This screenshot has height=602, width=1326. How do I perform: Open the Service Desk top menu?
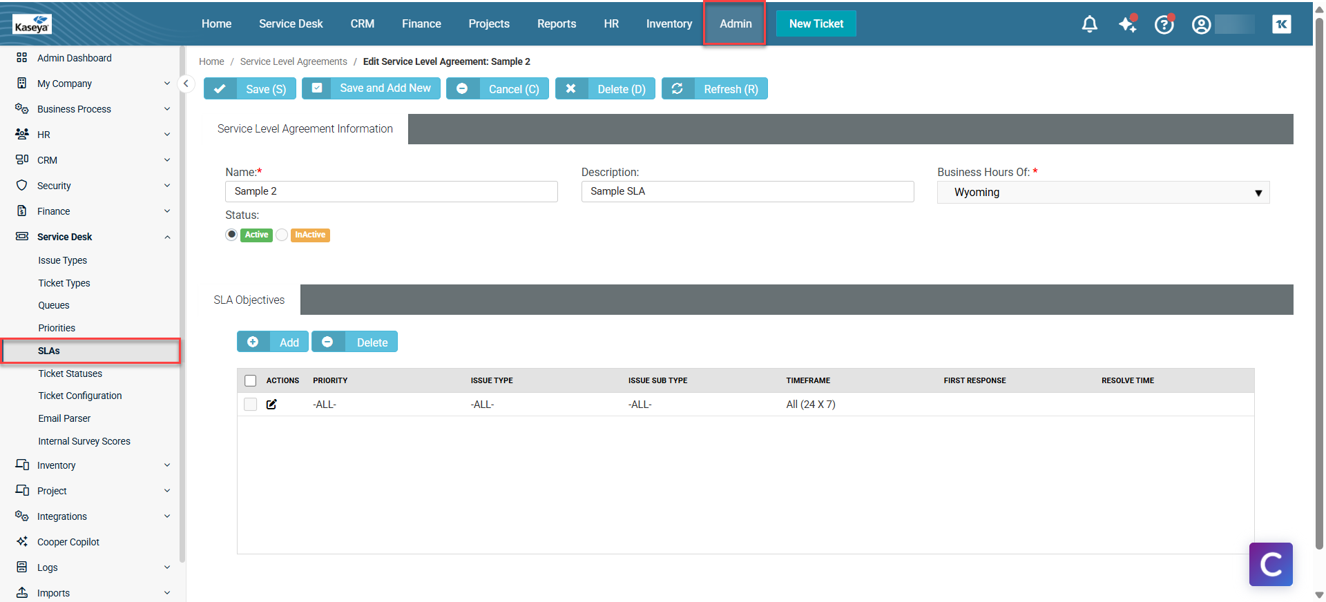click(291, 23)
